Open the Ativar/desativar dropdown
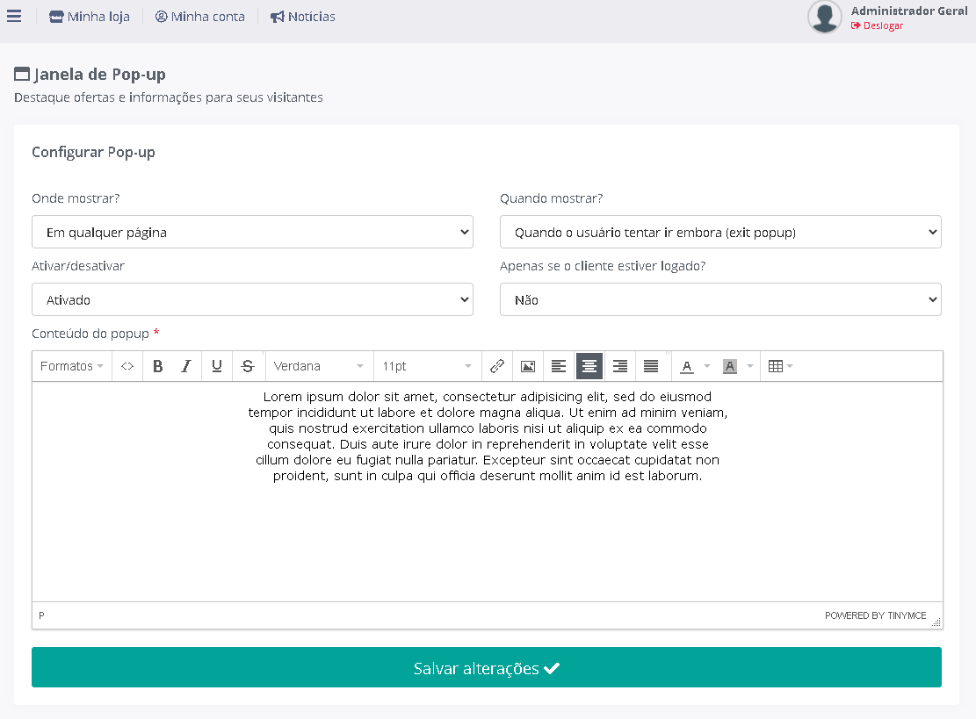 (x=252, y=299)
